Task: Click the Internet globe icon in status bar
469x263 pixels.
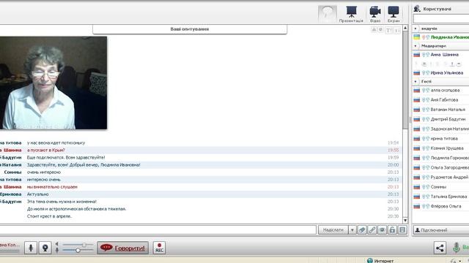Action: pyautogui.click(x=370, y=261)
